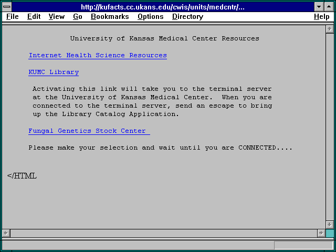Click the paragraph starting 'Activating this link'

pos(152,101)
